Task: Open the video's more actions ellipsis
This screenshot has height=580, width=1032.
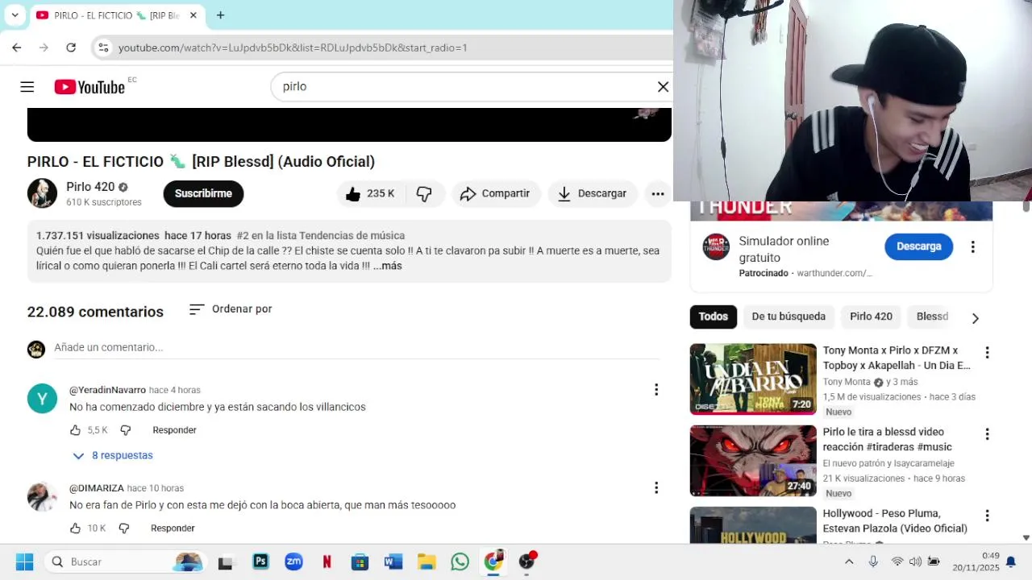Action: tap(658, 193)
